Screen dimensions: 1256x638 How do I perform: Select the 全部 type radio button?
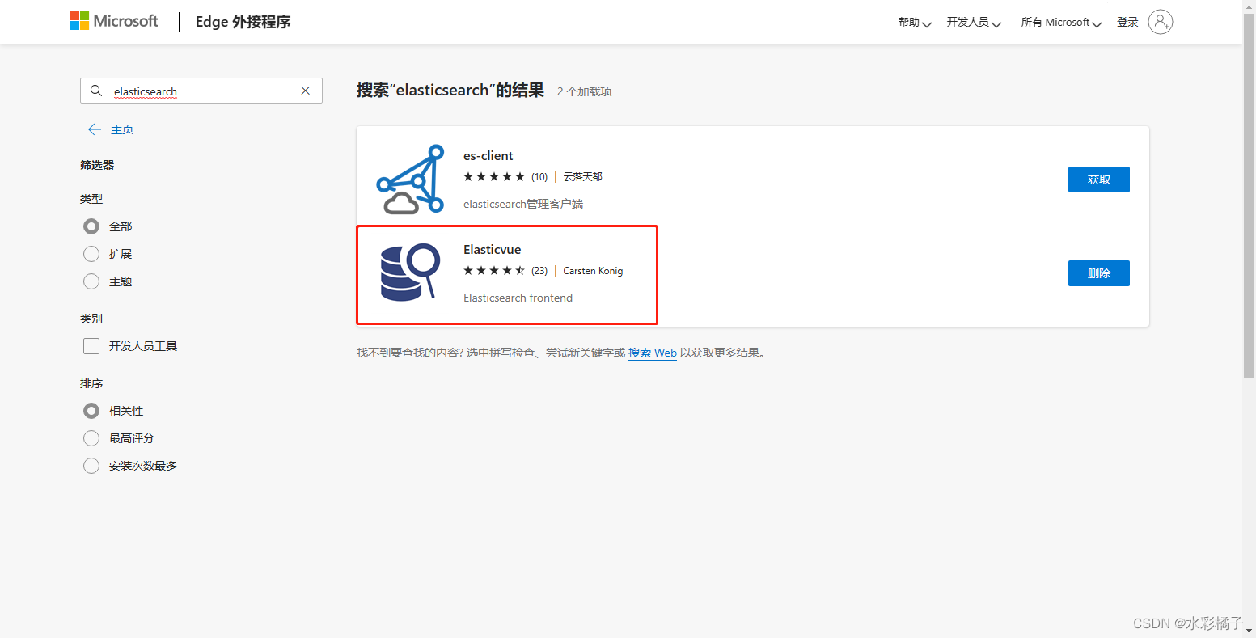(91, 226)
